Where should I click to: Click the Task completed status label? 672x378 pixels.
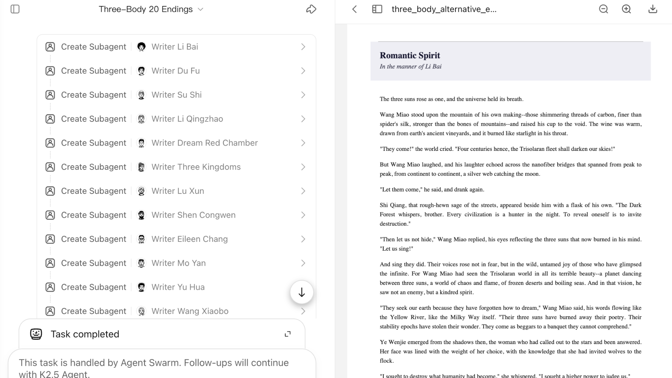(x=85, y=334)
